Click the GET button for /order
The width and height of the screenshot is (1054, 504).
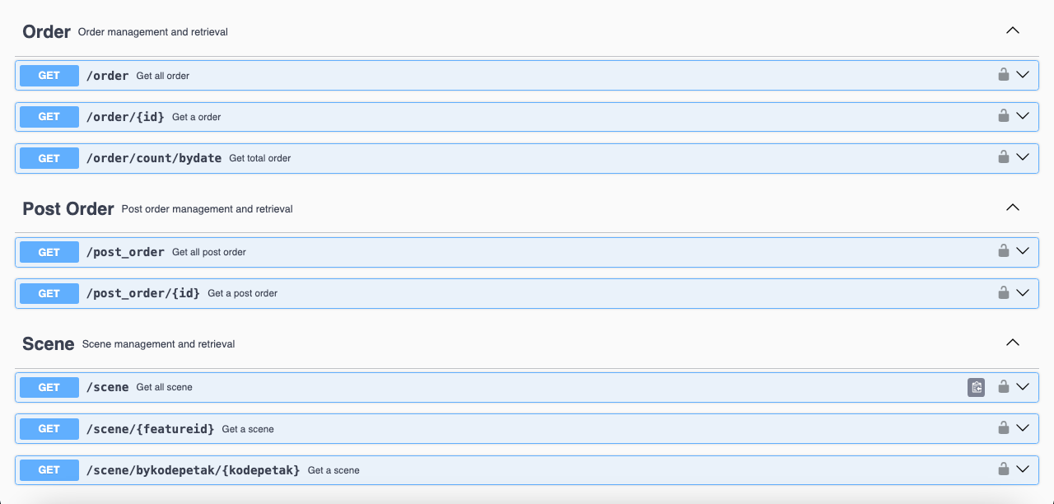pyautogui.click(x=49, y=76)
